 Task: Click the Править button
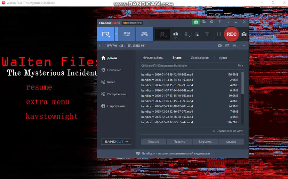[x=179, y=142]
